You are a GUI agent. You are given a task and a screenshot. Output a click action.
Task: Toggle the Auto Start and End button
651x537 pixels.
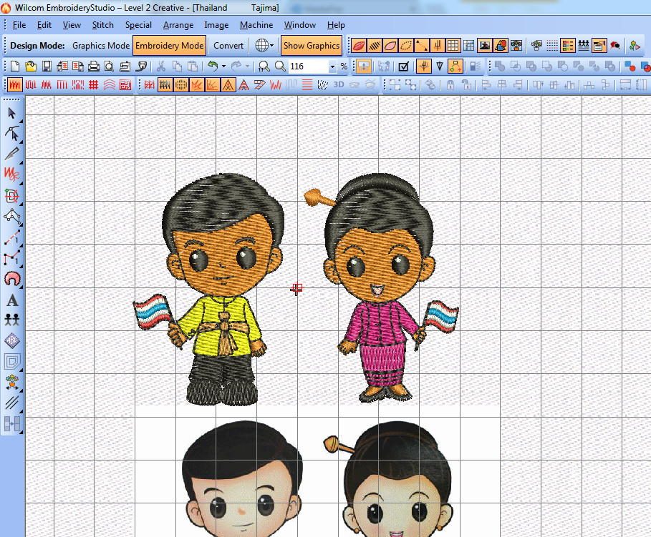(455, 66)
